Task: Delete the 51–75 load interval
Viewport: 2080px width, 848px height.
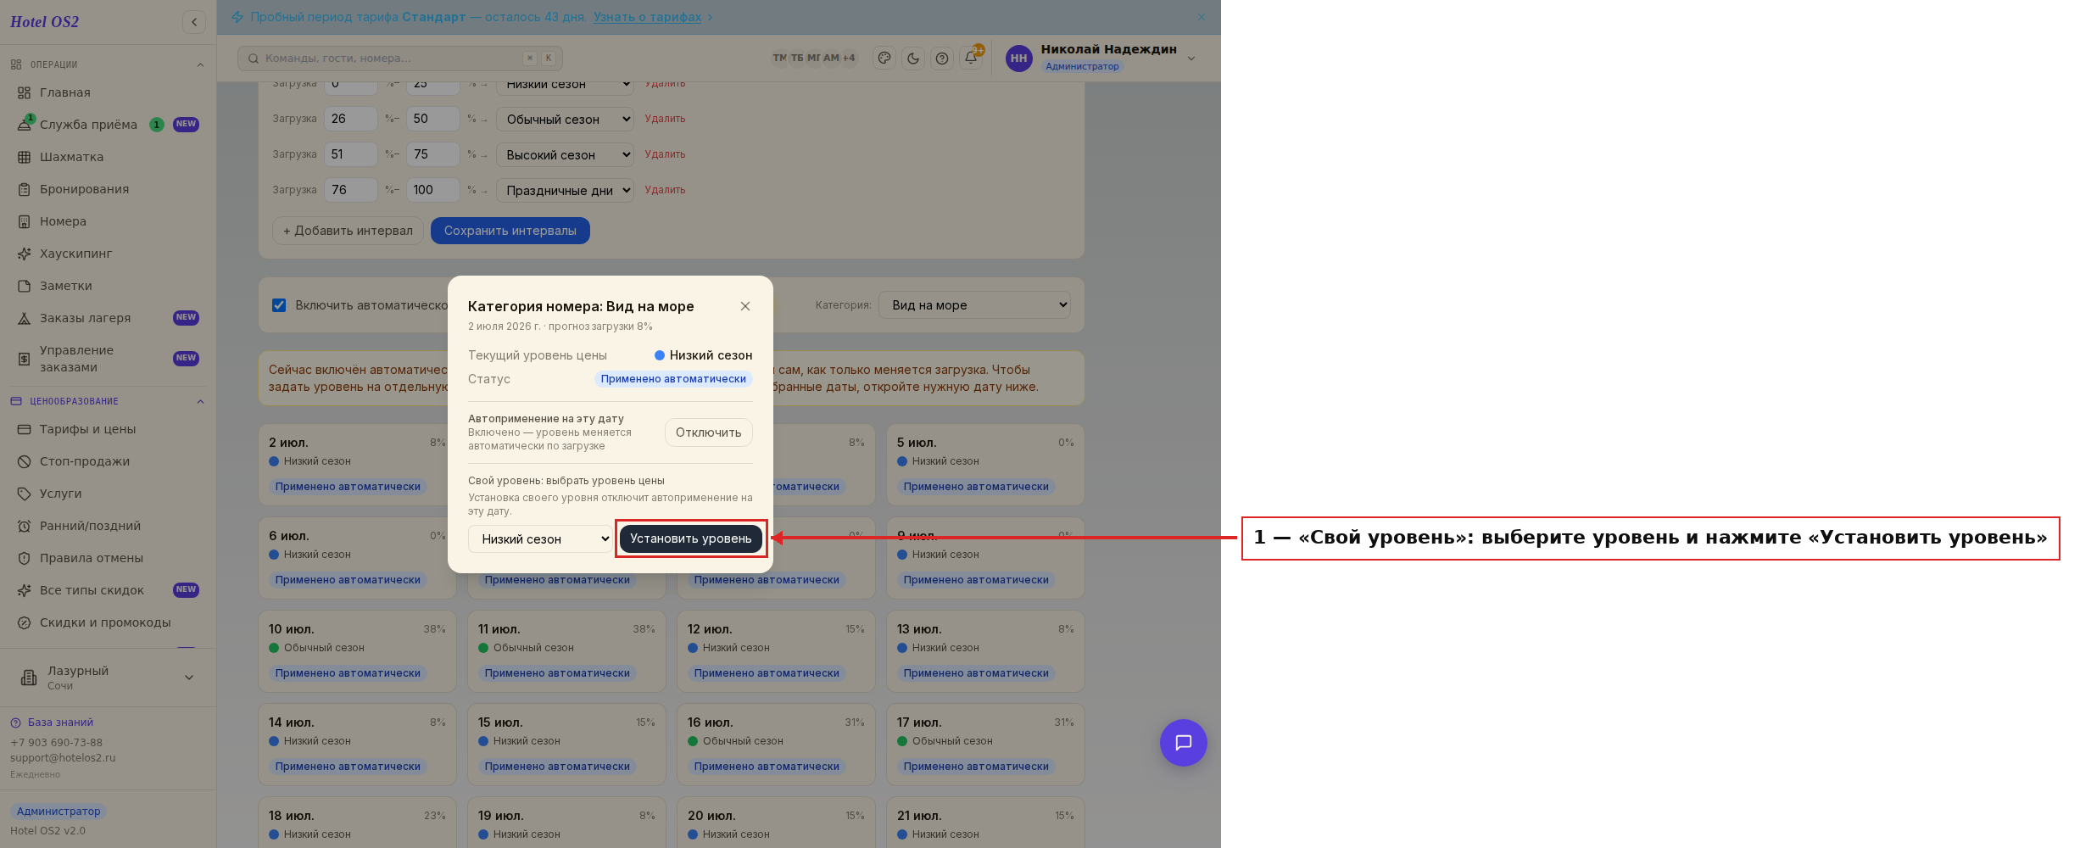Action: pyautogui.click(x=665, y=154)
